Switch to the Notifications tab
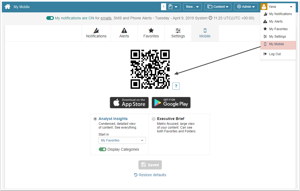Image resolution: width=300 pixels, height=191 pixels. pos(96,33)
